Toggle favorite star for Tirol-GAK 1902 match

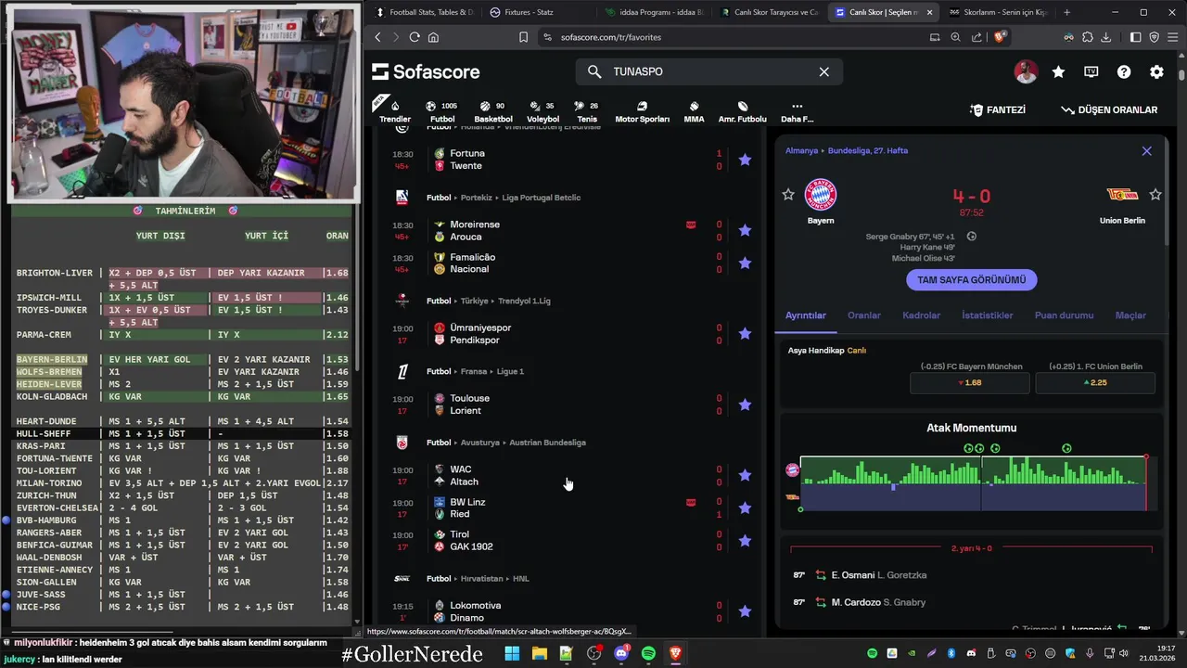(745, 541)
